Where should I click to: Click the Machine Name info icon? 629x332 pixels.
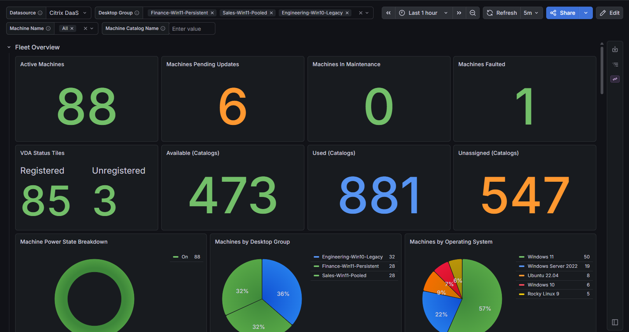pos(48,28)
